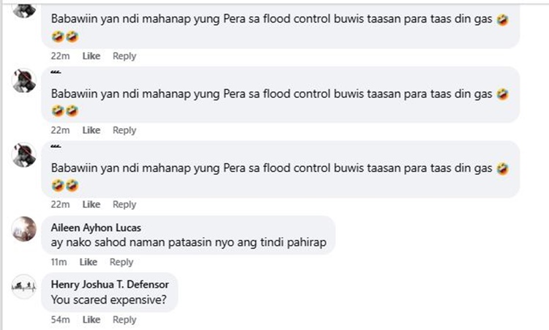Like the "You scared expensive?" comment
Viewport: 549px width, 330px height.
coord(91,320)
